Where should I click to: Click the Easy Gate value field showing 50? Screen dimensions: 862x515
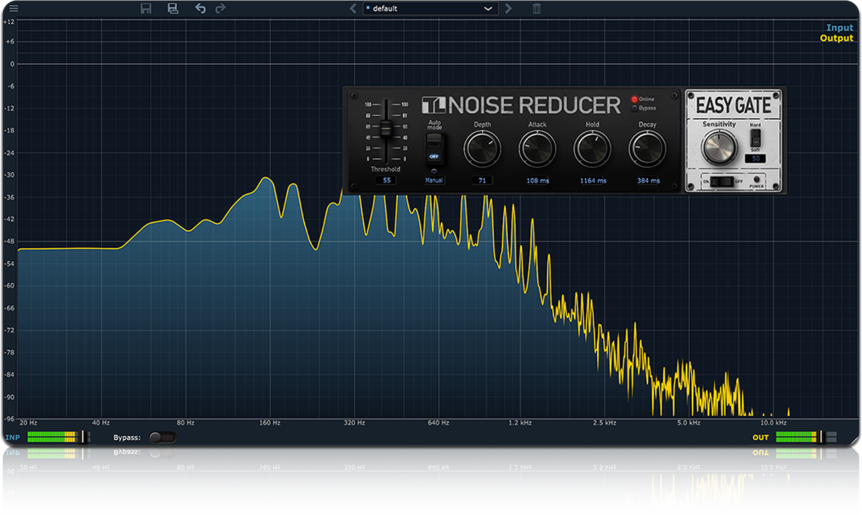click(755, 159)
